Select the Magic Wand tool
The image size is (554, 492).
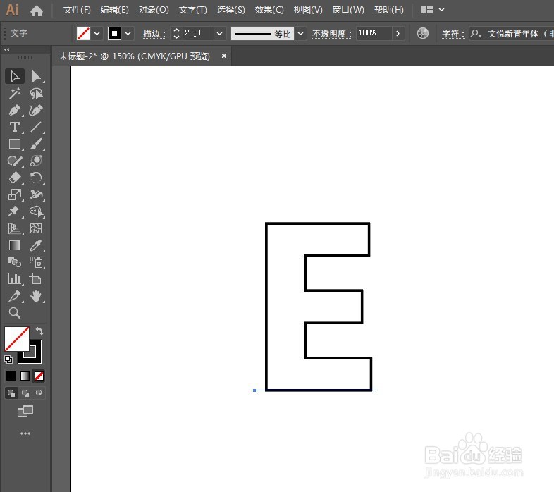15,93
